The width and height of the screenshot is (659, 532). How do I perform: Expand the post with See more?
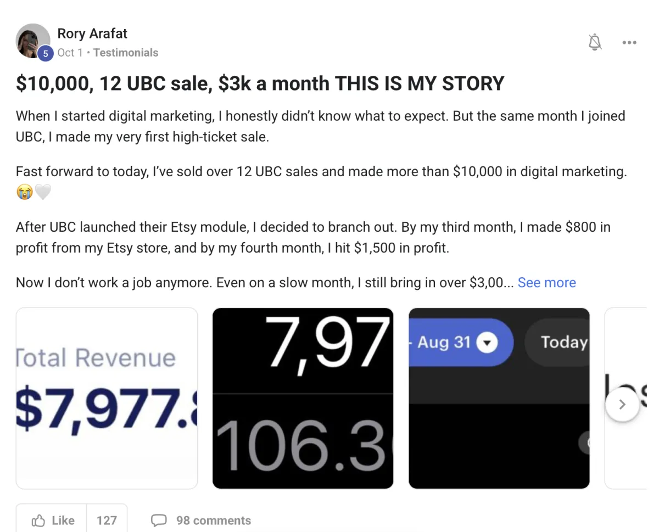546,282
